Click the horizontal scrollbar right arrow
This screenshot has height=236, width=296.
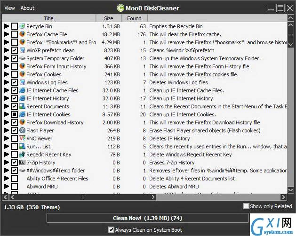pyautogui.click(x=283, y=197)
